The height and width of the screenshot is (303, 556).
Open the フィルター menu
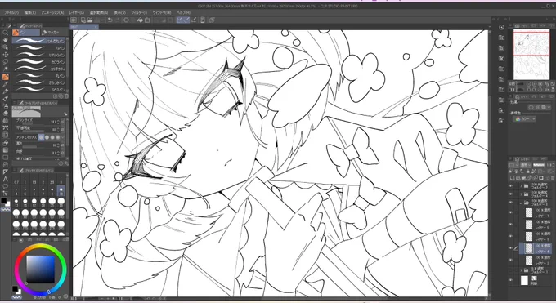coord(139,12)
